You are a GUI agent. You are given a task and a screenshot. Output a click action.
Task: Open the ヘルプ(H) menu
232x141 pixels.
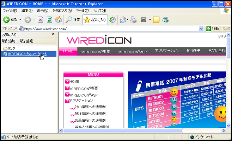coord(99,11)
